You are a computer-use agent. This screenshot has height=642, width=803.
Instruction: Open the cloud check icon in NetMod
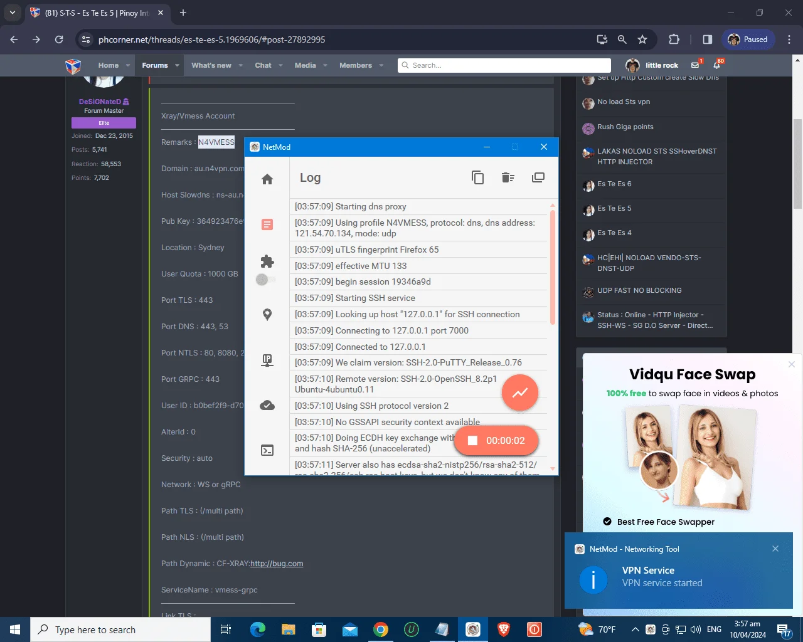tap(267, 406)
